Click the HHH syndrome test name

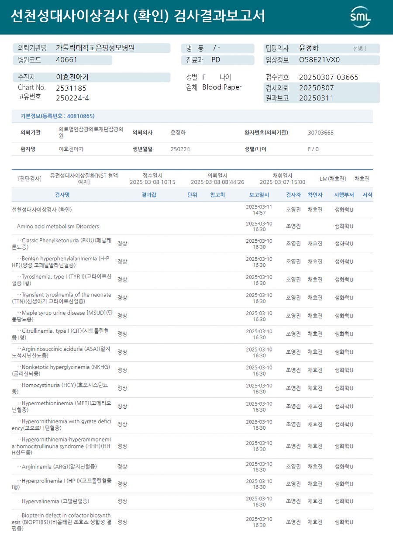point(62,446)
